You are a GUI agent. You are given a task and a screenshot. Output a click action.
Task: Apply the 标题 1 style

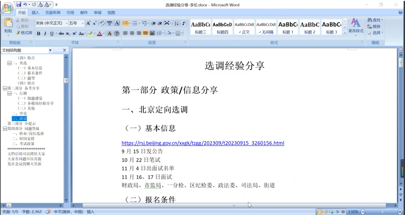pyautogui.click(x=288, y=27)
